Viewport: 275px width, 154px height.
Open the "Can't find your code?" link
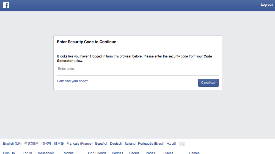tap(72, 81)
